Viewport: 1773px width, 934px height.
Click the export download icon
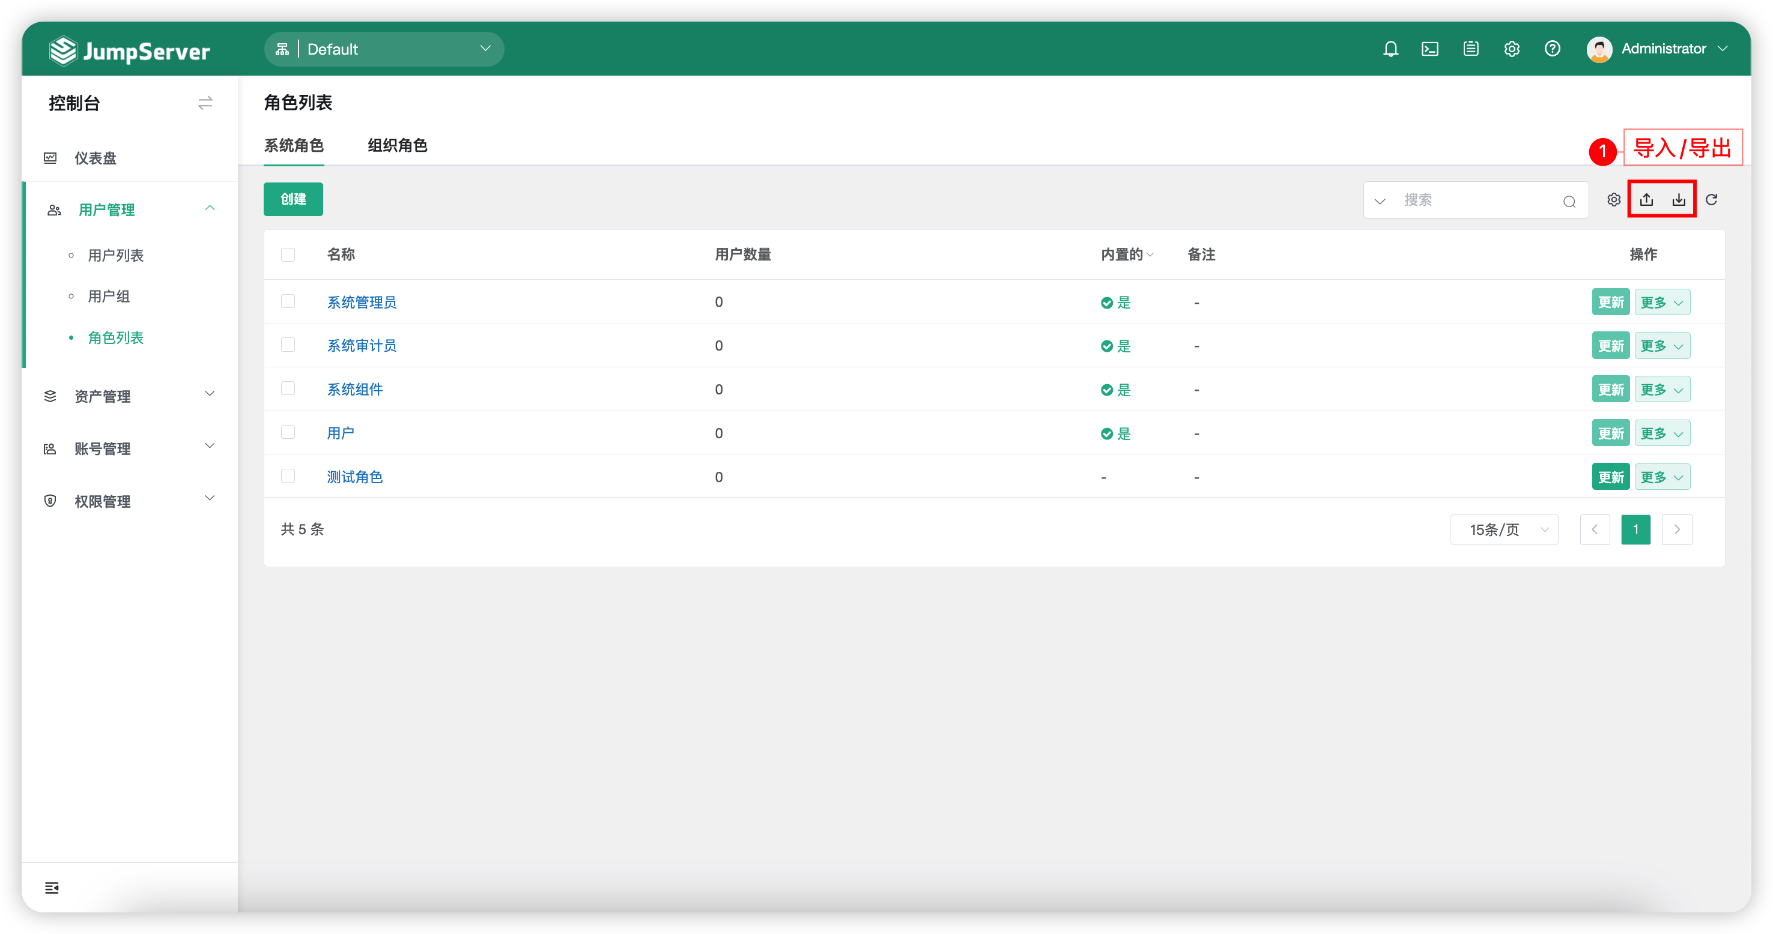click(1679, 199)
